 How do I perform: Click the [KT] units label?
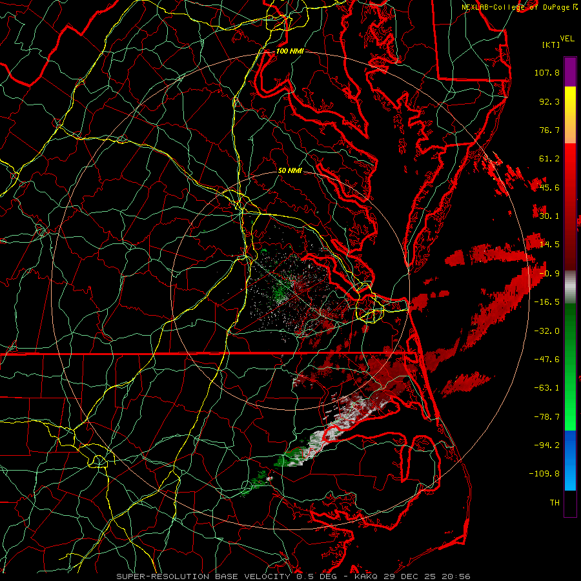(551, 45)
